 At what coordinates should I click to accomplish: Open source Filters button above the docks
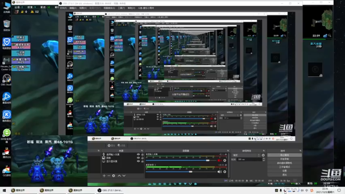pos(122,145)
